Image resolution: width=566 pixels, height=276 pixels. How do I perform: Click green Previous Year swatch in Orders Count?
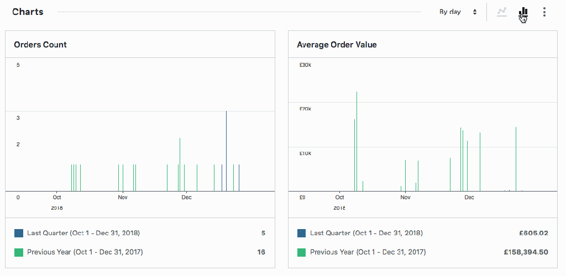19,252
